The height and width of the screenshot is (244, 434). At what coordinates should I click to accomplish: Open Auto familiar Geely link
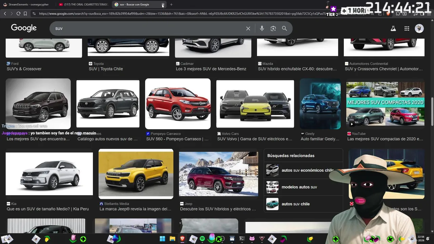[320, 139]
